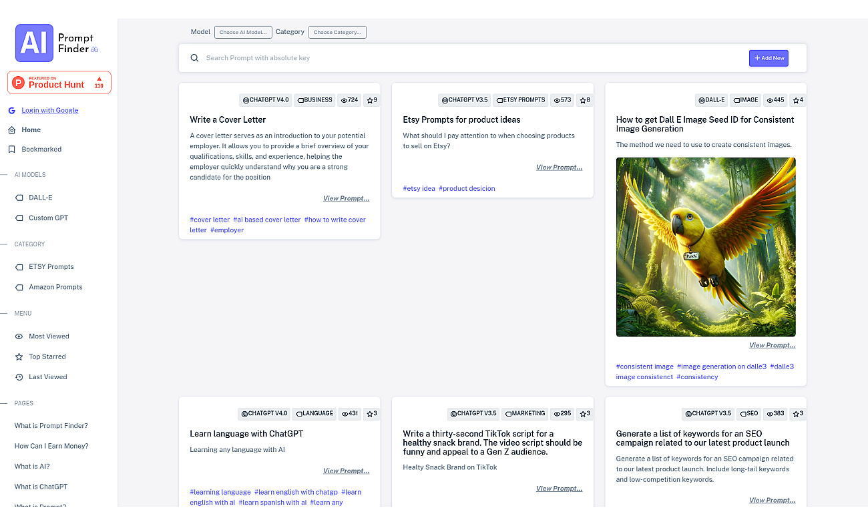This screenshot has width=868, height=526.
Task: Click history icon beside Last Viewed
Action: (19, 377)
